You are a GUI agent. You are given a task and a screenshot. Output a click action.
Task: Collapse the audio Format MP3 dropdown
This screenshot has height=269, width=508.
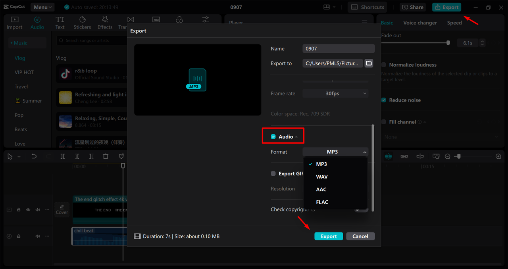point(335,152)
